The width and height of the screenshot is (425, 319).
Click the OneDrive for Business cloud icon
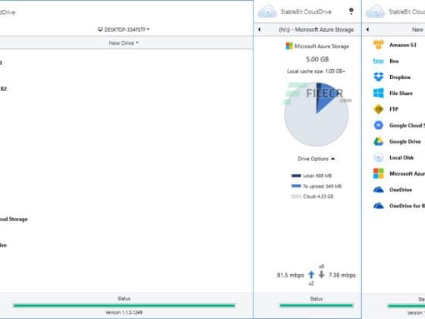[x=379, y=206]
